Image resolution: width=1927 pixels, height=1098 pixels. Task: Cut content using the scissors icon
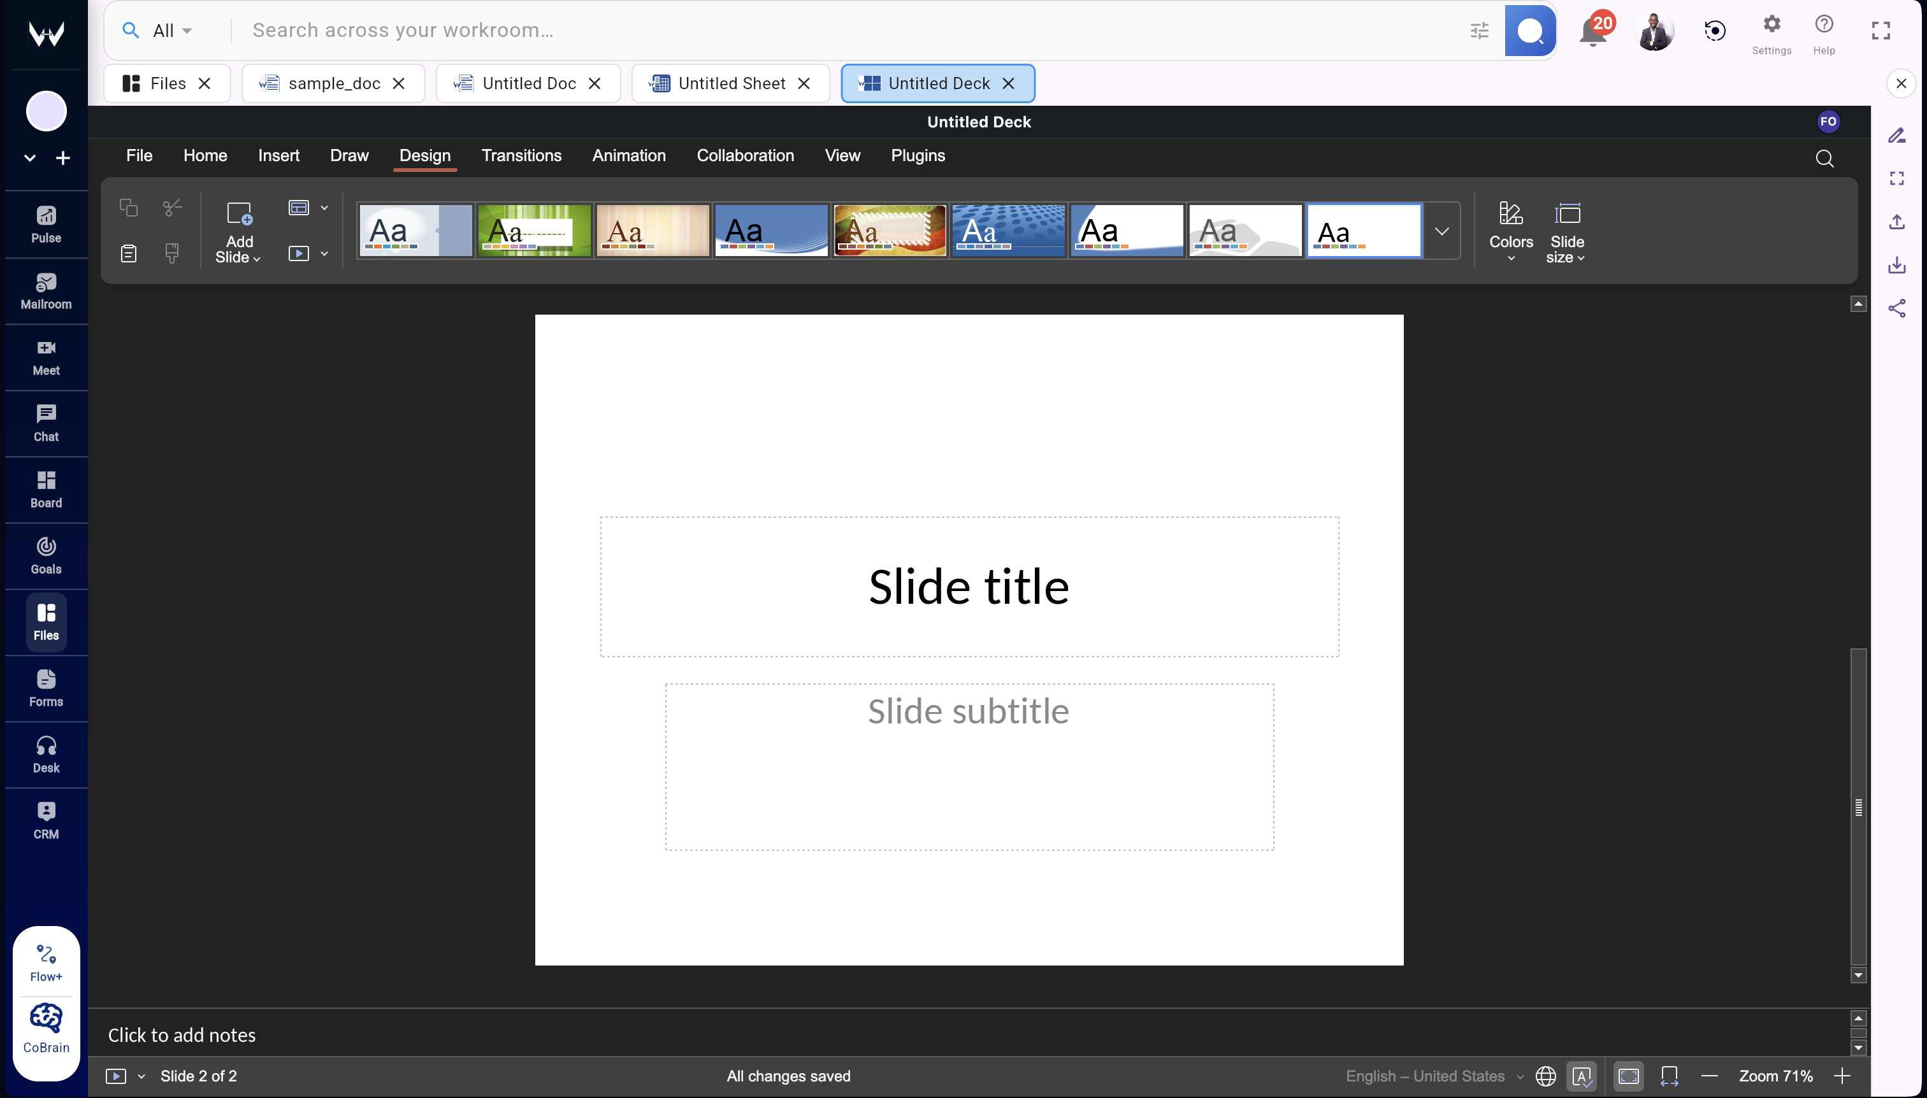171,206
